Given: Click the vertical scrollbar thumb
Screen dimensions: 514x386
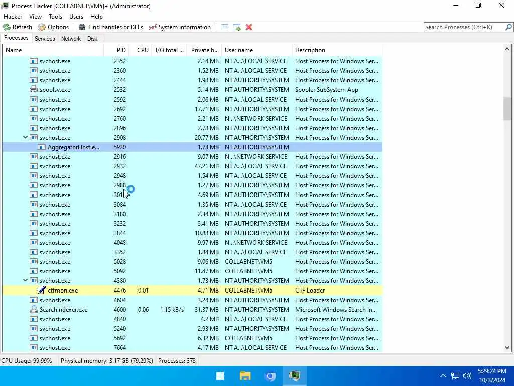Looking at the screenshot, I should pyautogui.click(x=507, y=109).
